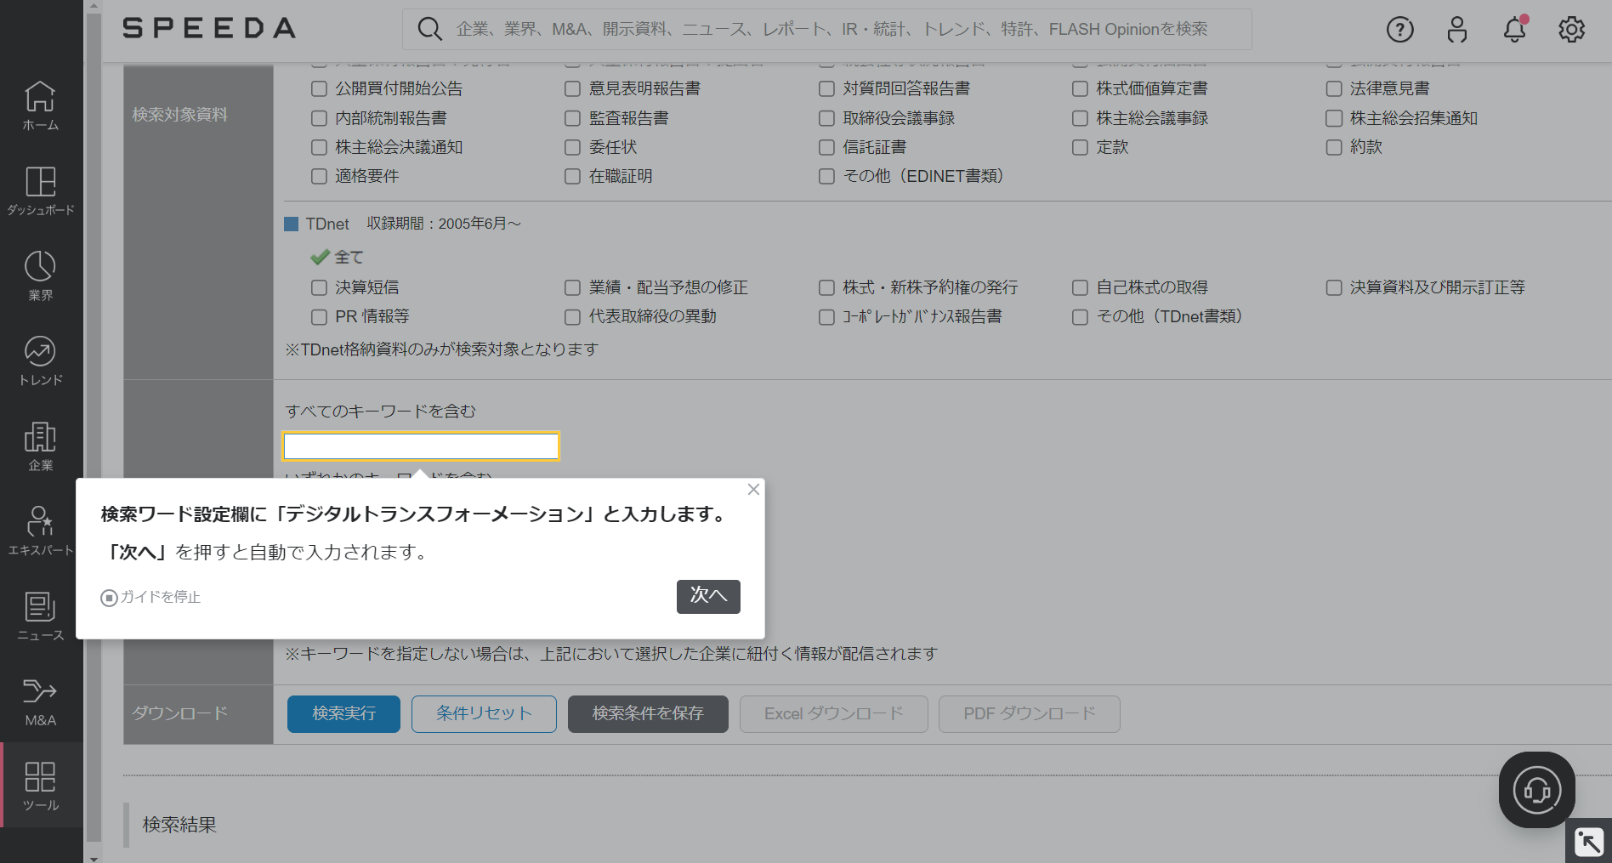Screen dimensions: 1612x863
Task: Enable the 監査報告書 checkbox
Action: (x=571, y=117)
